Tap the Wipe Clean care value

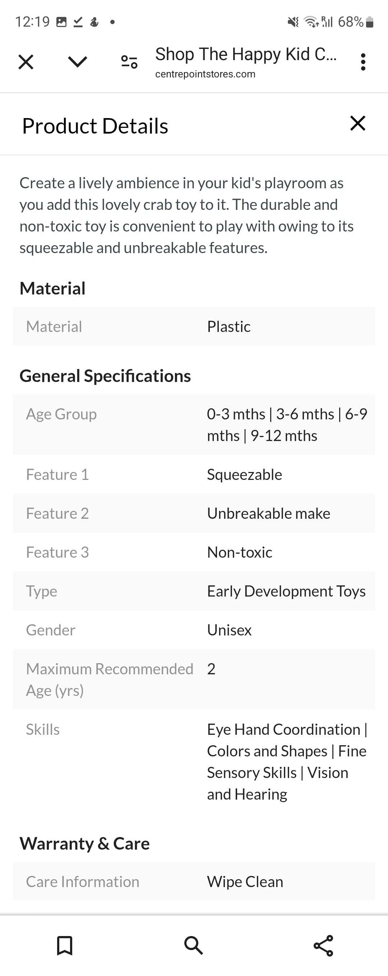(x=245, y=882)
